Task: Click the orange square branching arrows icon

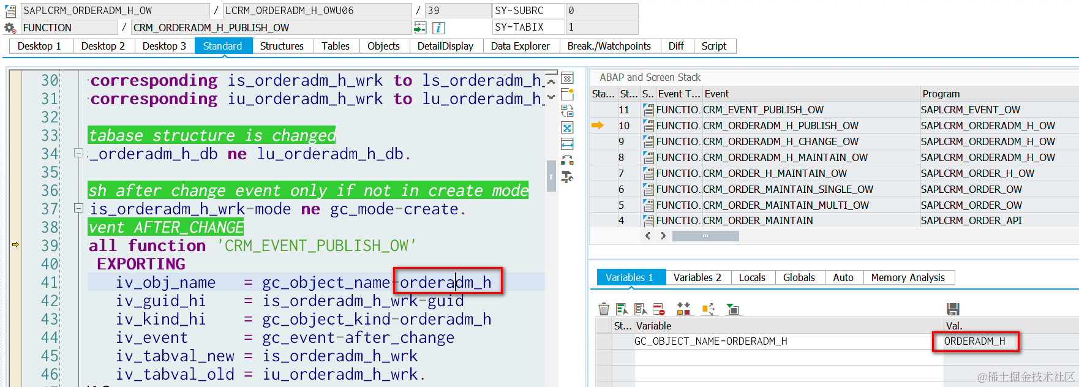Action: 709,309
